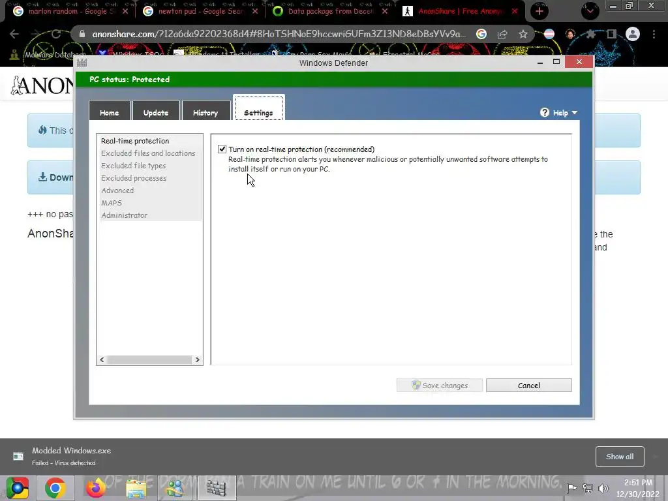Select Excluded file types

[x=133, y=166]
